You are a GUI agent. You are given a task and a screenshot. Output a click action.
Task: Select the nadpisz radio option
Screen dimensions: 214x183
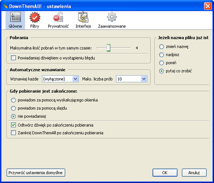click(161, 55)
